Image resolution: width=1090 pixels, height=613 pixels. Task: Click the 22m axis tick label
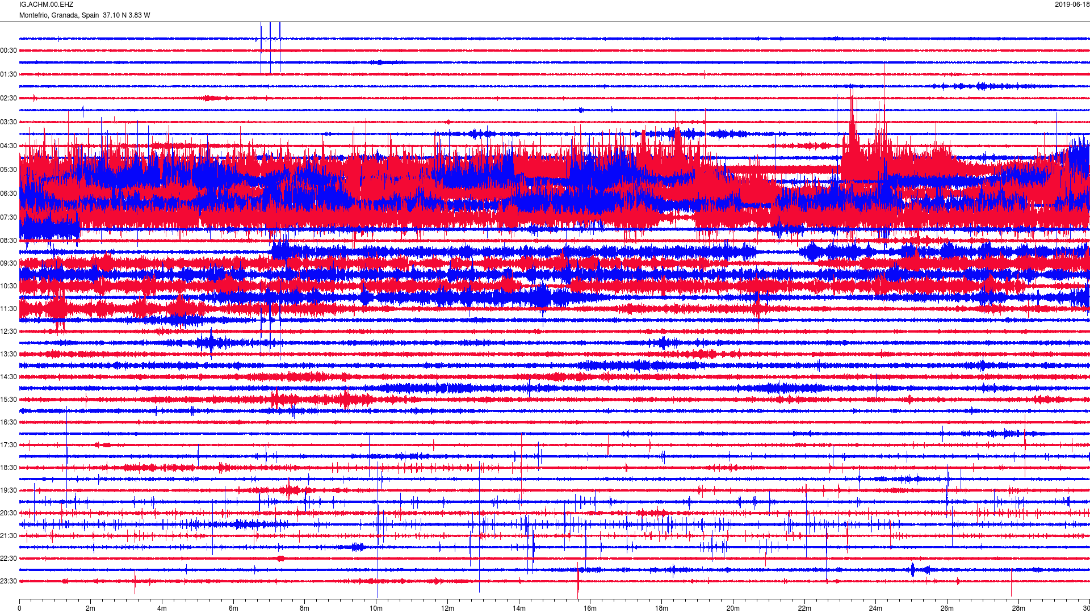804,608
